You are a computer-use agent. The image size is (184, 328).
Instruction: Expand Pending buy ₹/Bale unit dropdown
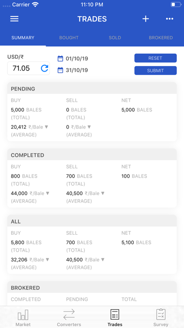[46, 127]
